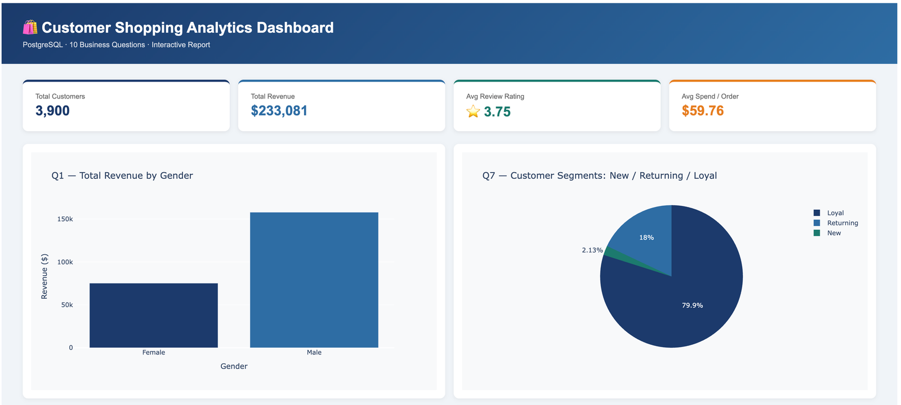Click the 50k y-axis tick
This screenshot has width=901, height=405.
pyautogui.click(x=67, y=305)
